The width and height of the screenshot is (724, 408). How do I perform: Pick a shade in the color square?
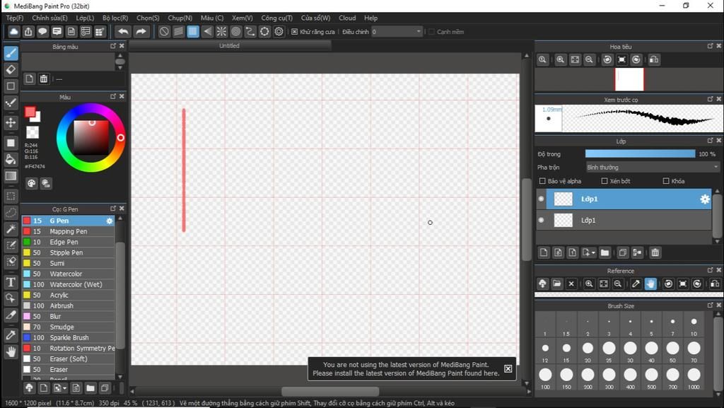(x=91, y=137)
